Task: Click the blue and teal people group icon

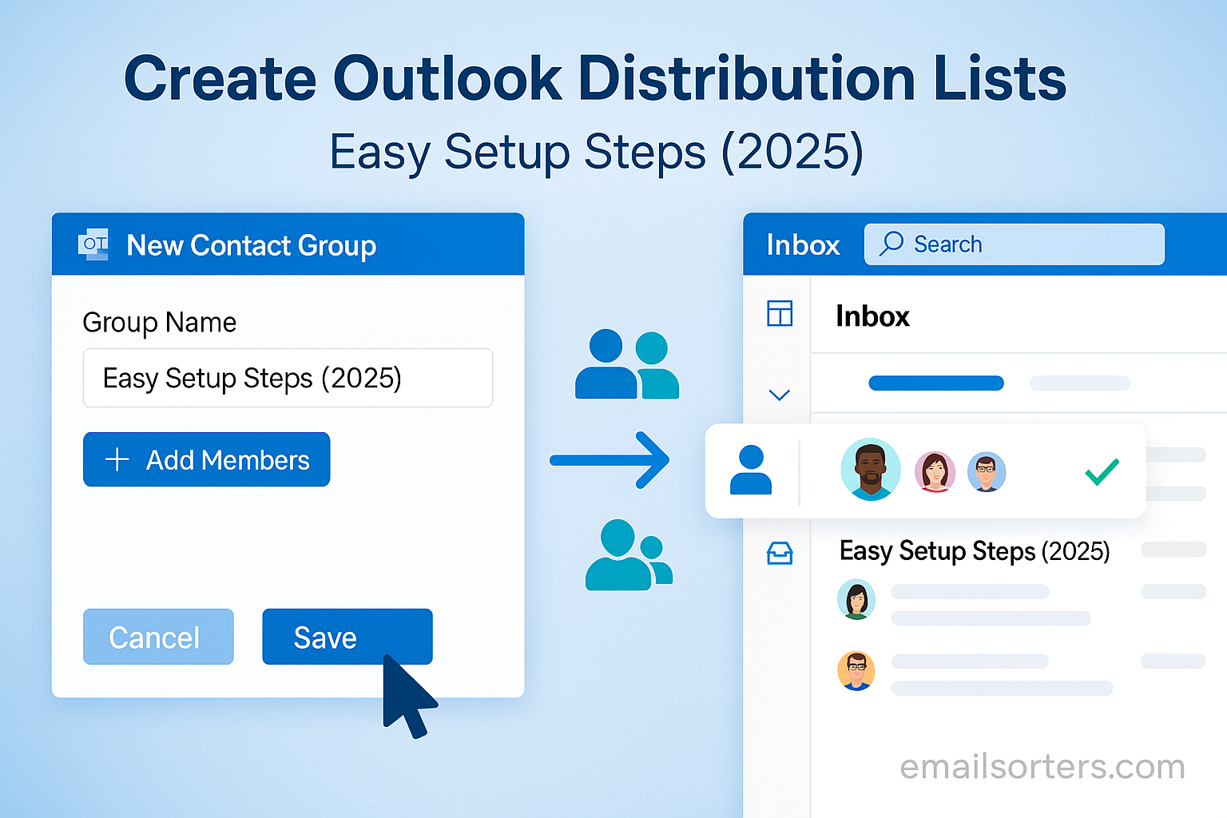Action: tap(627, 364)
